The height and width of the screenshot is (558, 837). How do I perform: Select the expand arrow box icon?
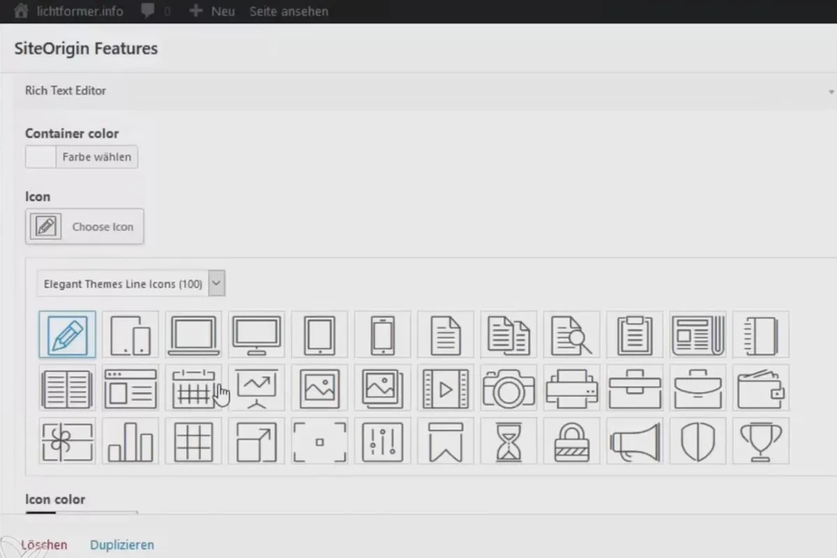(257, 441)
